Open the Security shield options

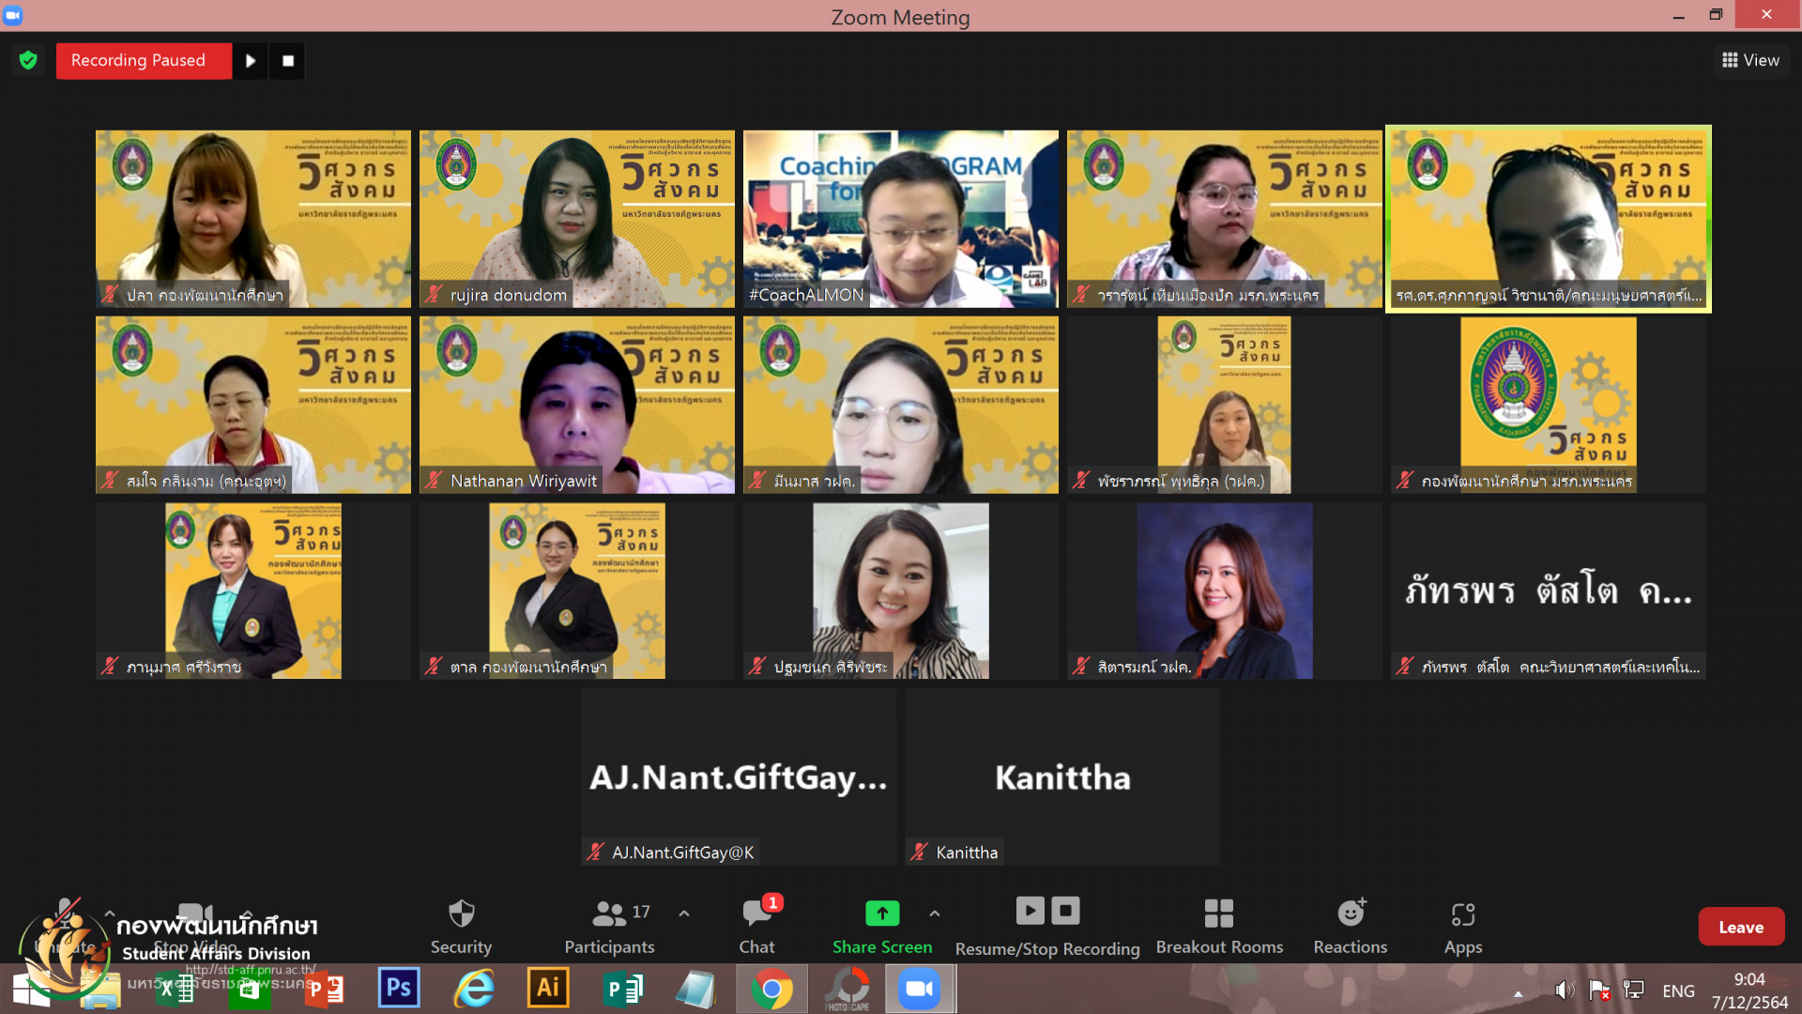(461, 926)
